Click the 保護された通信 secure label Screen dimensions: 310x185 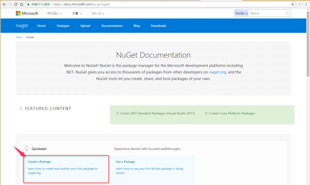tap(40, 4)
